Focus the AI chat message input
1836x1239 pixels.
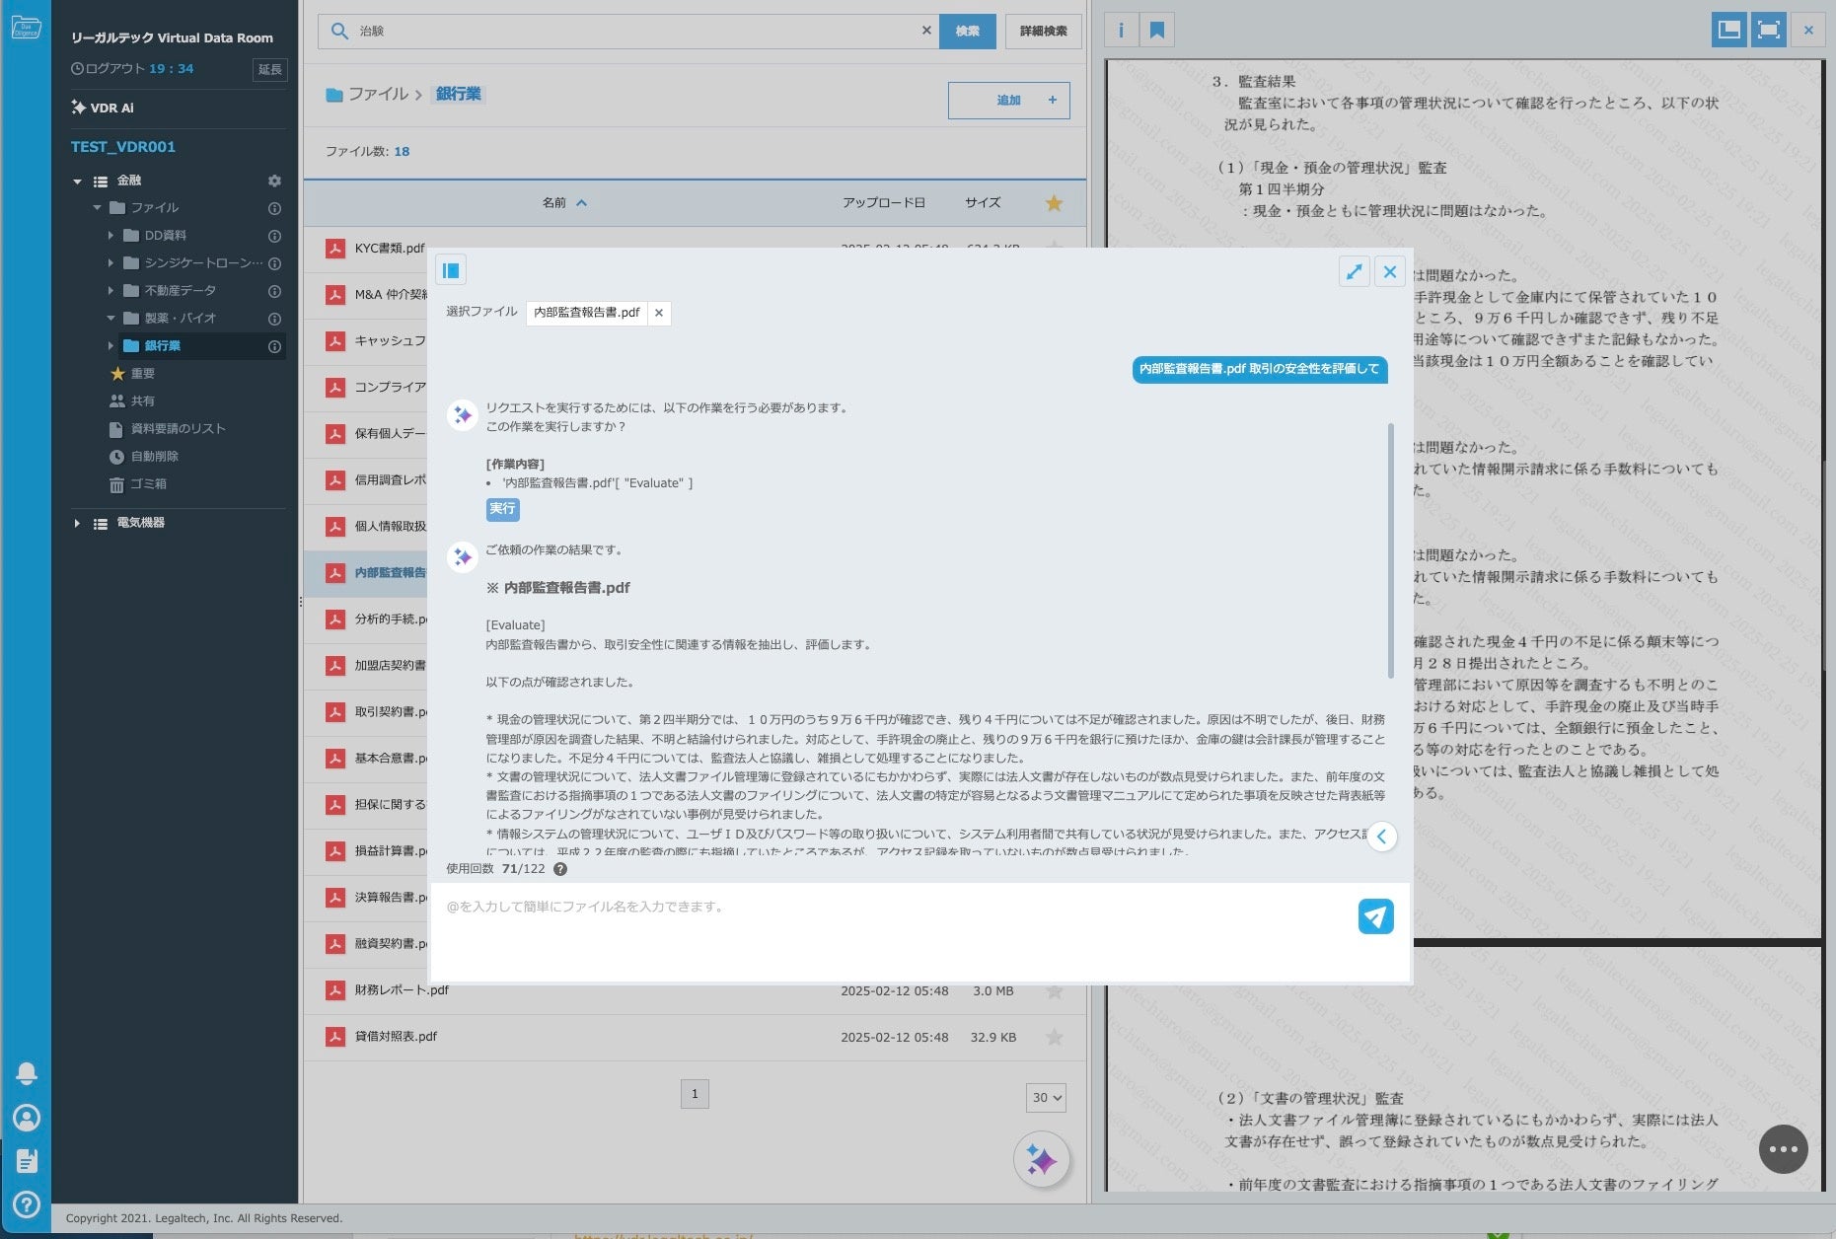(x=893, y=931)
